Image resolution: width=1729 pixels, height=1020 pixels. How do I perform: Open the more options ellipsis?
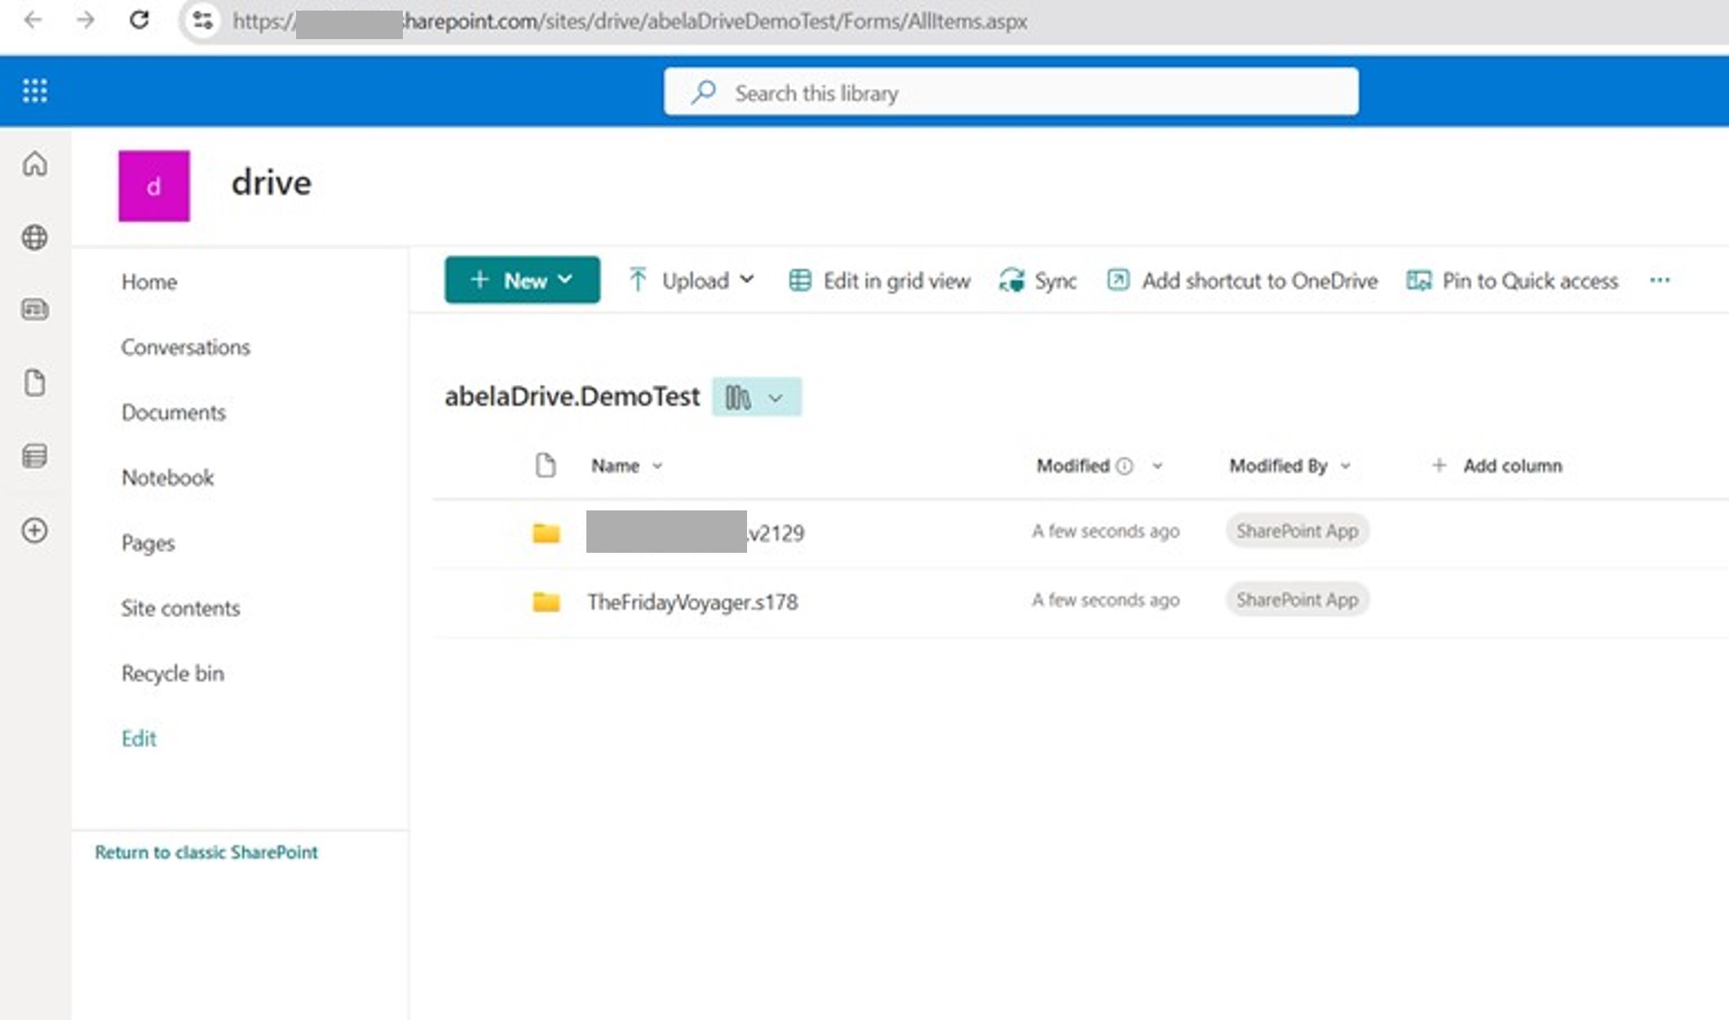(1660, 280)
